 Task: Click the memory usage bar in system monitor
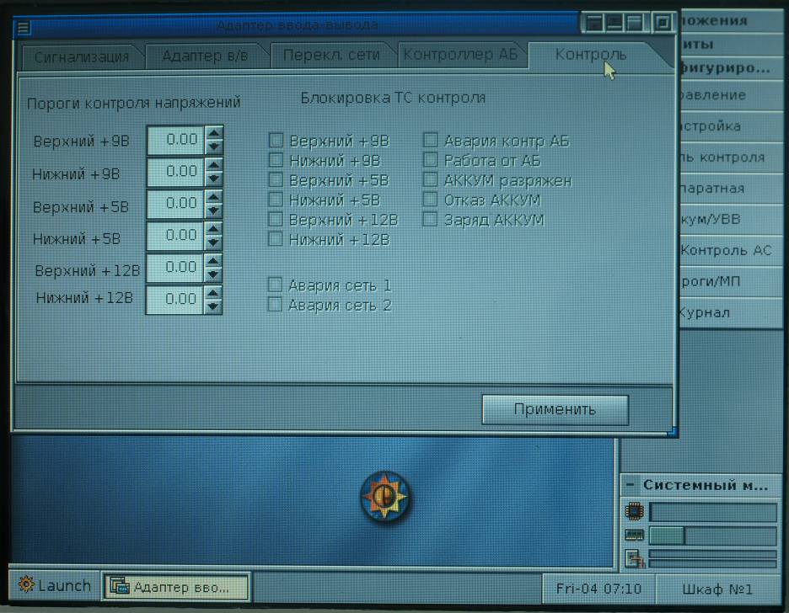tap(713, 536)
